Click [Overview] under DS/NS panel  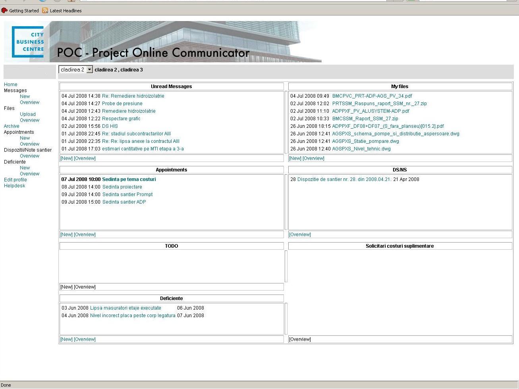coord(300,235)
